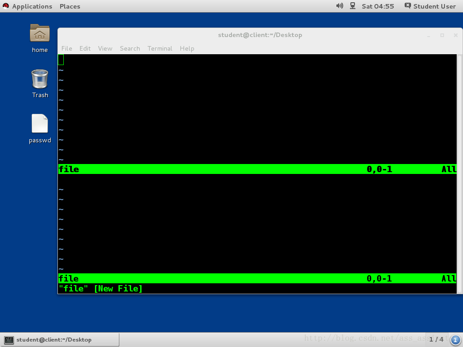Image resolution: width=463 pixels, height=347 pixels.
Task: Click the 0,0-1 position in lower status line
Action: tap(379, 278)
